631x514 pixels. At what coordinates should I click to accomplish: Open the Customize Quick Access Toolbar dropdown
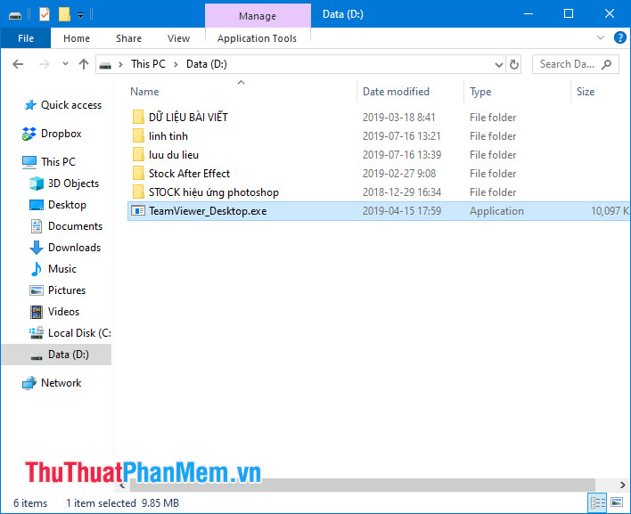(80, 15)
